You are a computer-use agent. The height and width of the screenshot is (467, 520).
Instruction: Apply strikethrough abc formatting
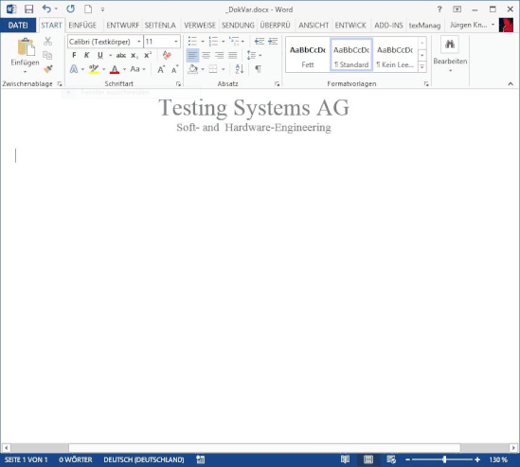[x=120, y=55]
